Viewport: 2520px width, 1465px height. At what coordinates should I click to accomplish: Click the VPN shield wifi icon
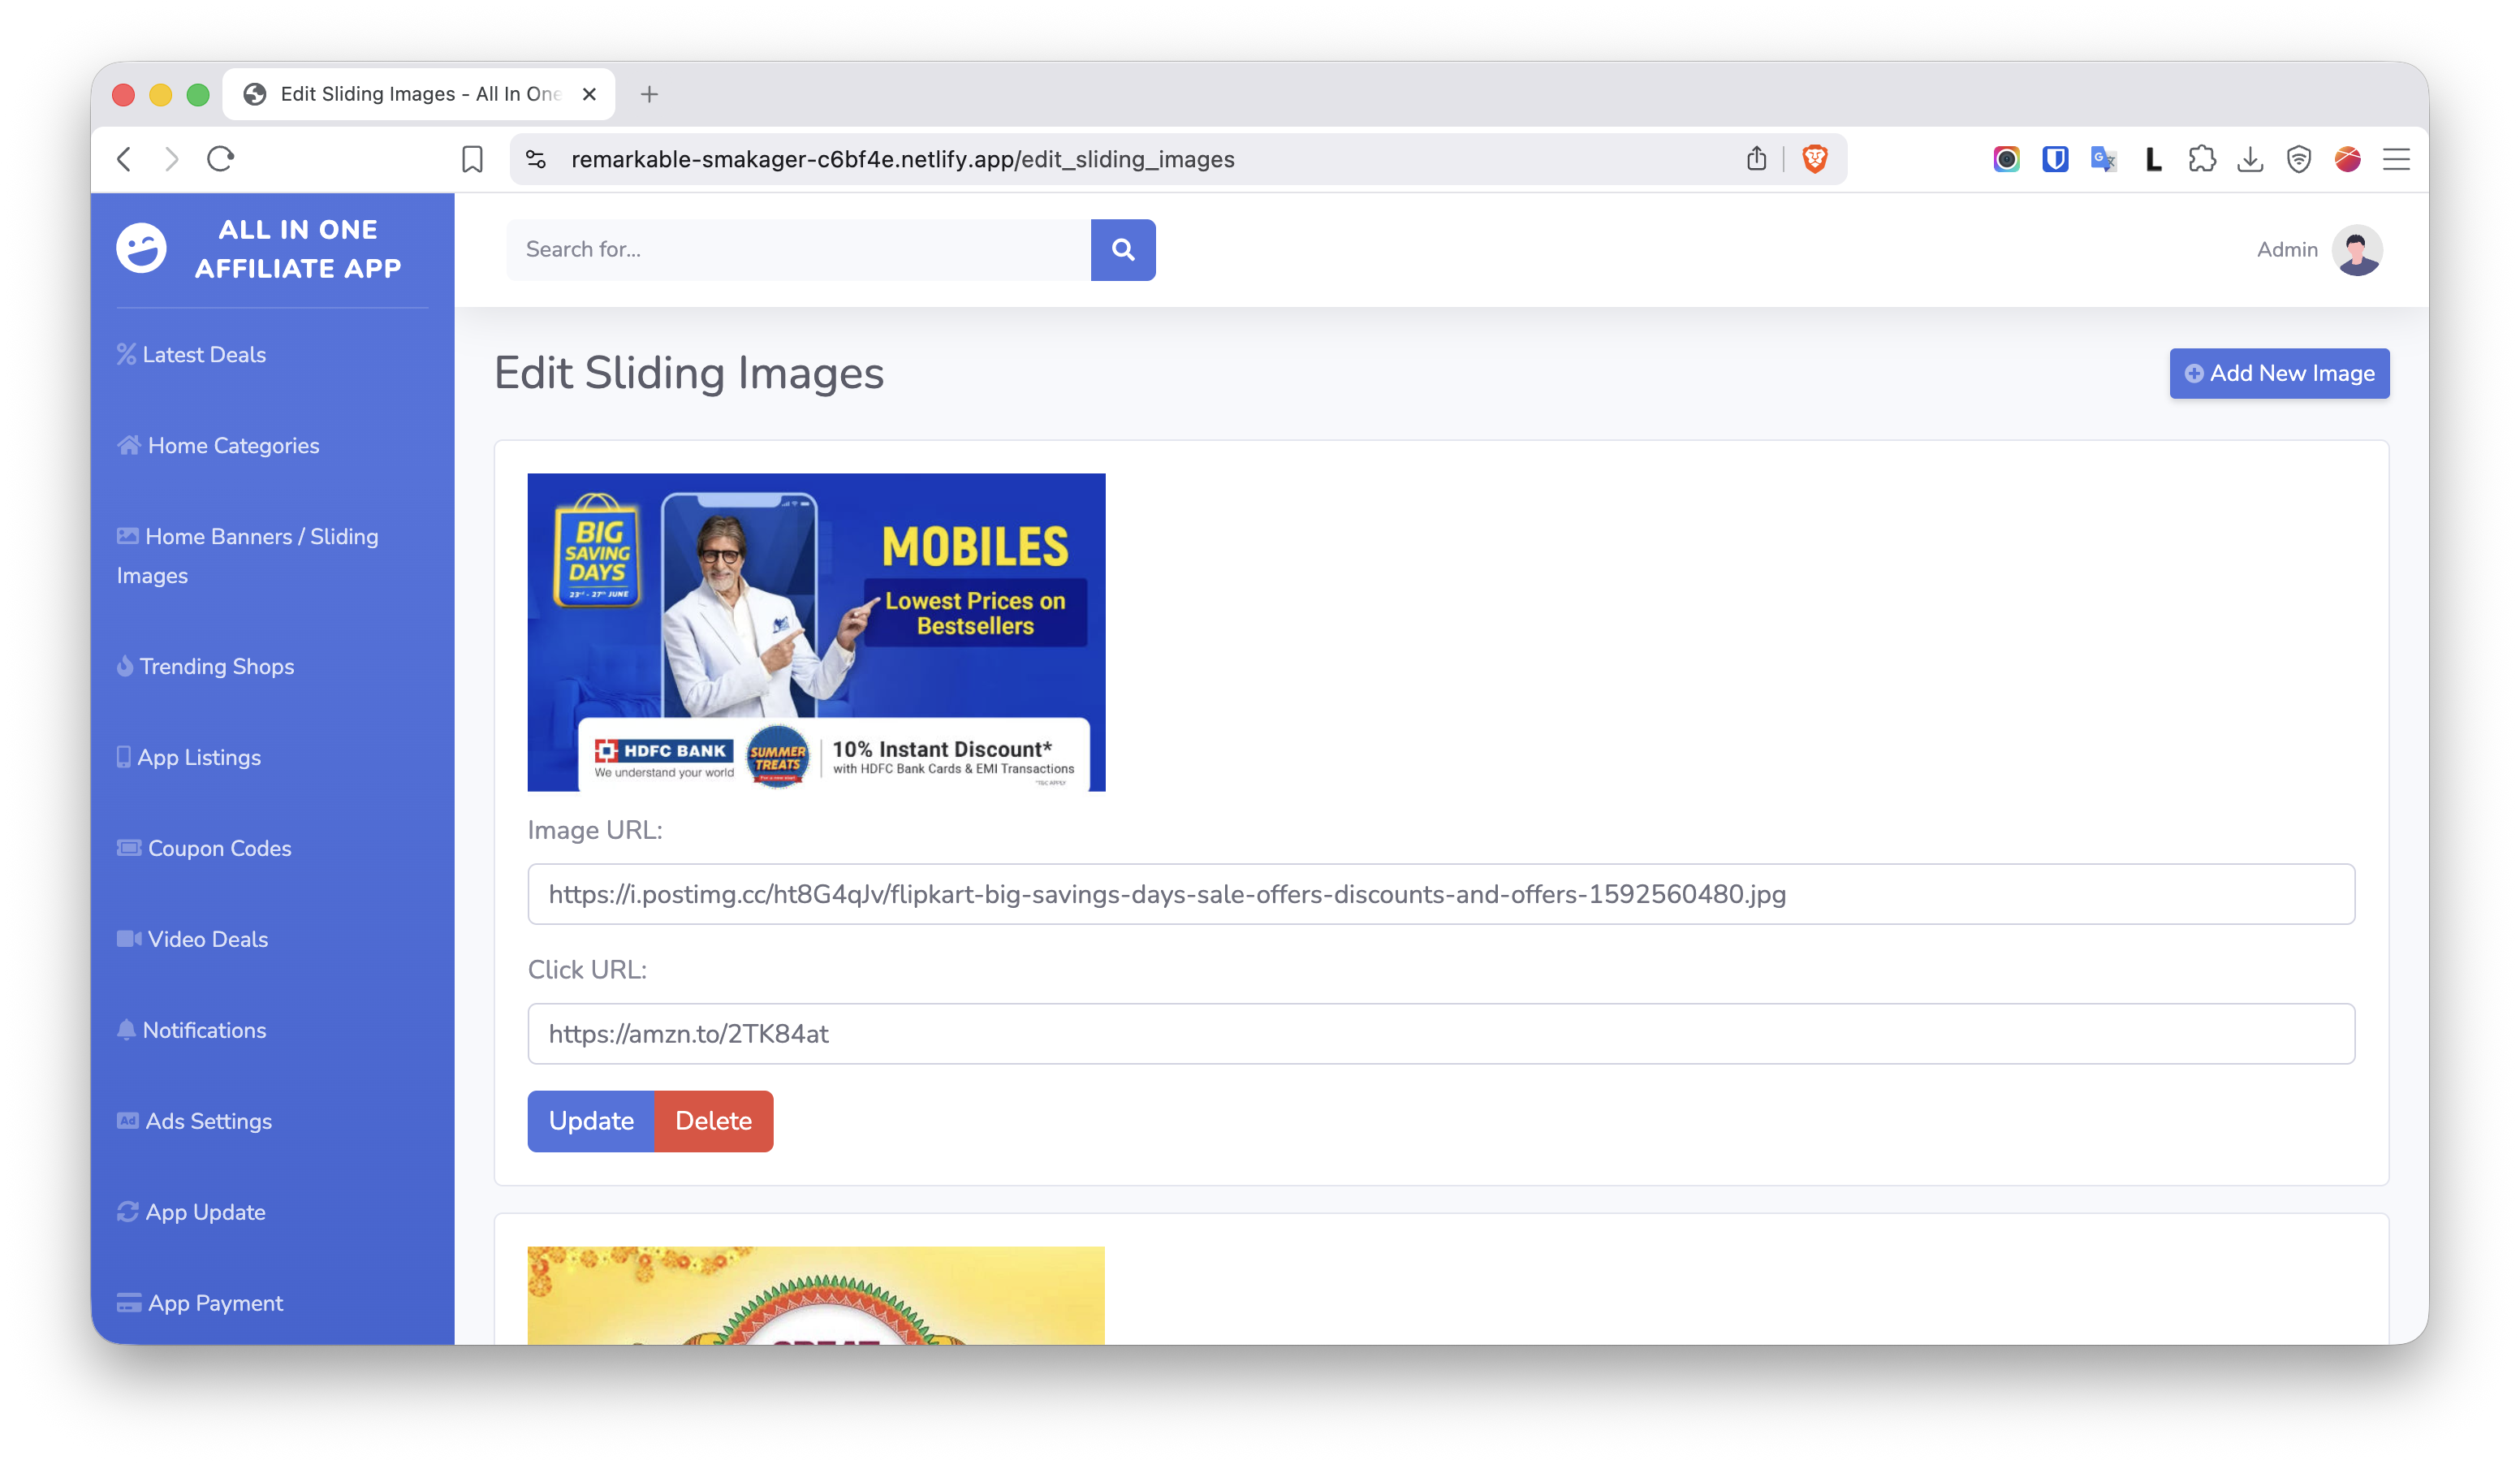click(x=2299, y=159)
